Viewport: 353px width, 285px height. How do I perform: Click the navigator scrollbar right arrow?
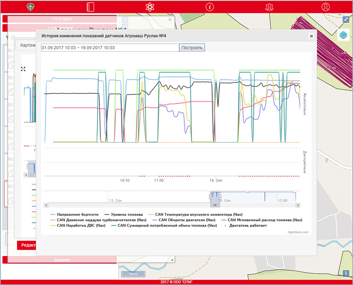(x=298, y=205)
